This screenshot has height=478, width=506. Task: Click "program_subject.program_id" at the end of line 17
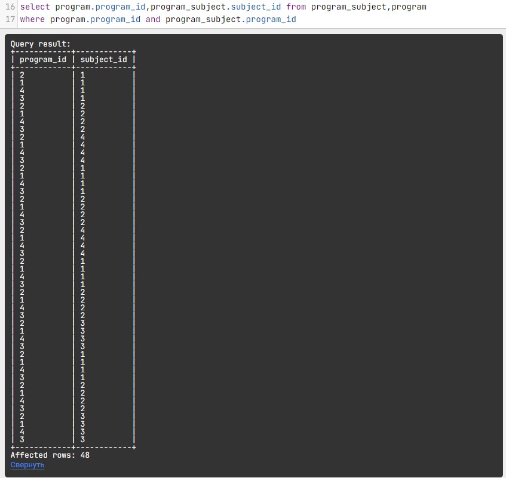231,20
